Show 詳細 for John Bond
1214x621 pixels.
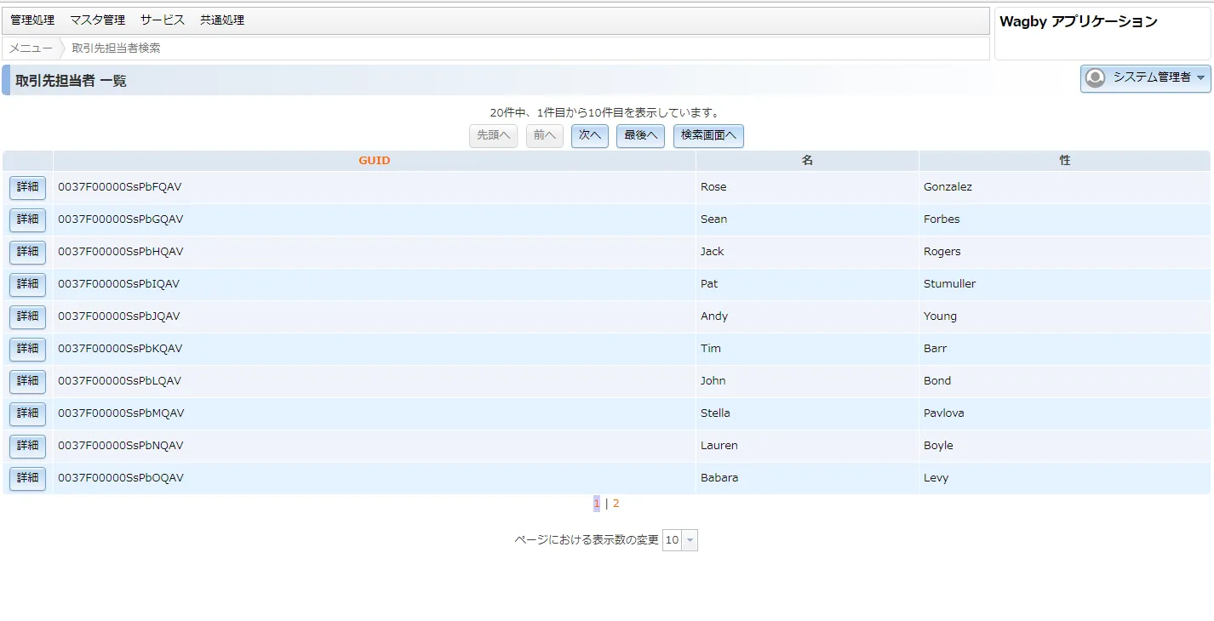click(27, 381)
